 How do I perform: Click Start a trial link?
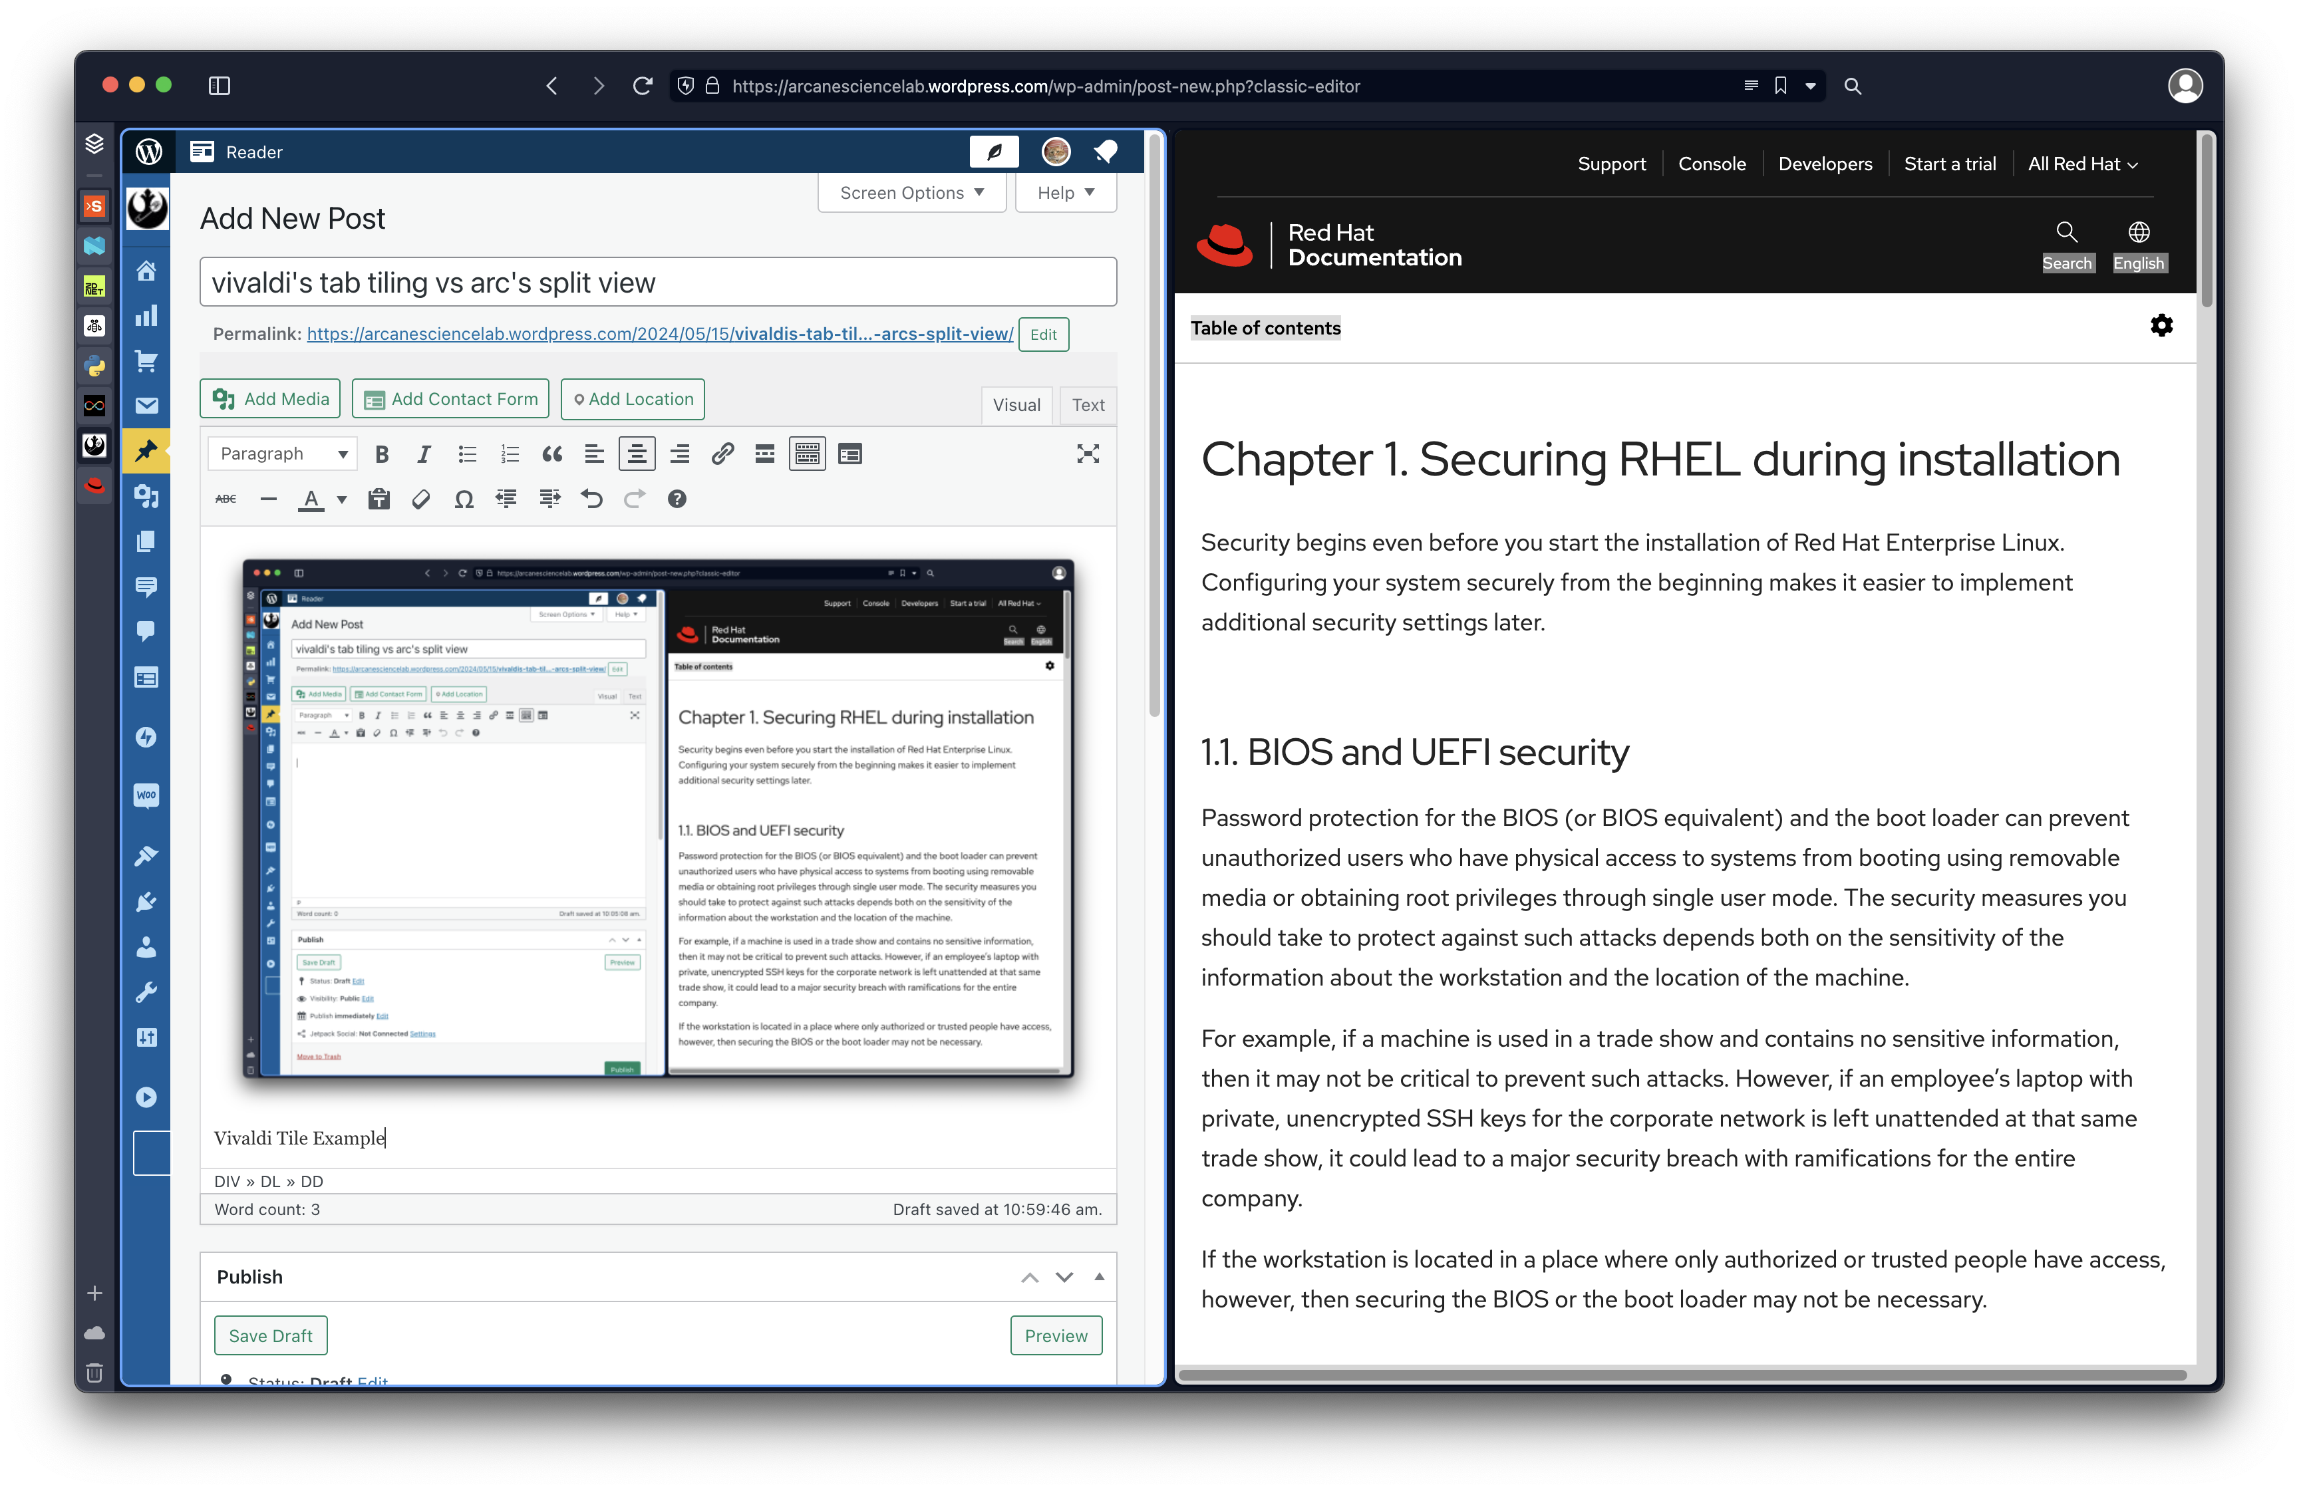point(1949,164)
